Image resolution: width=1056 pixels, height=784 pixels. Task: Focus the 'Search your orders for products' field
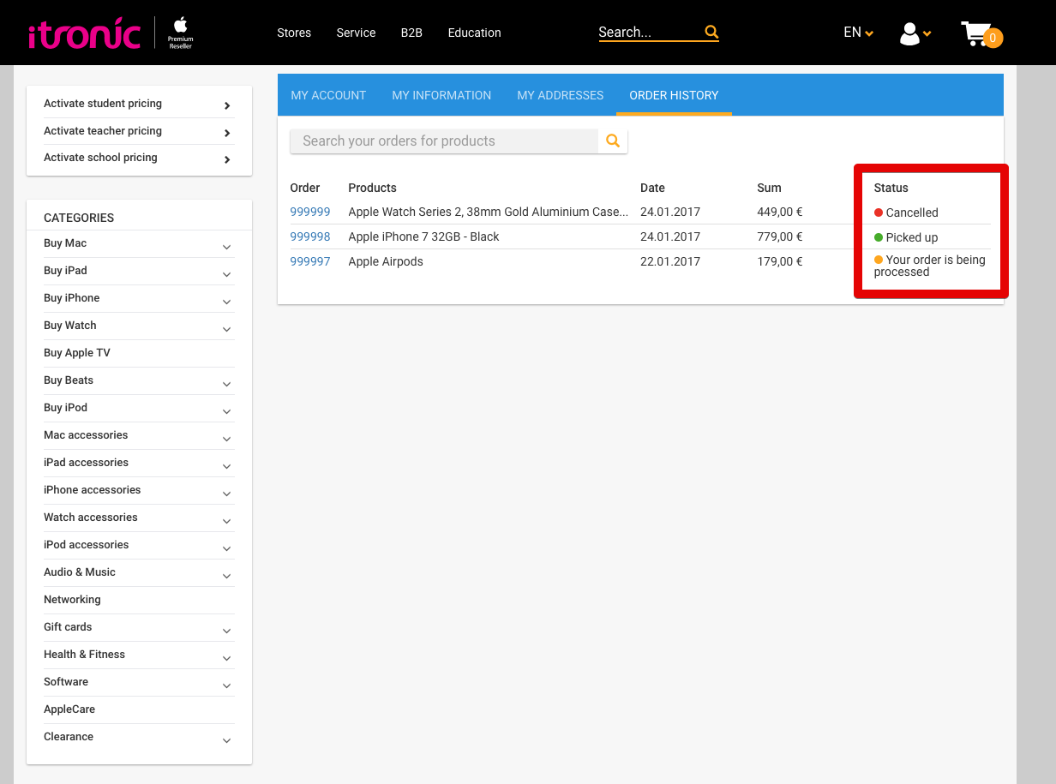444,141
